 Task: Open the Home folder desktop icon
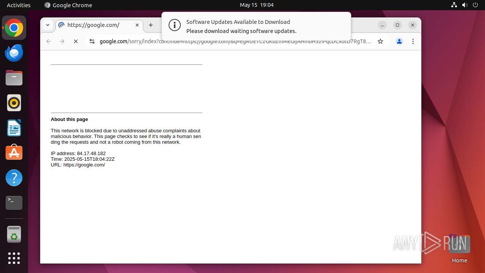tap(459, 249)
